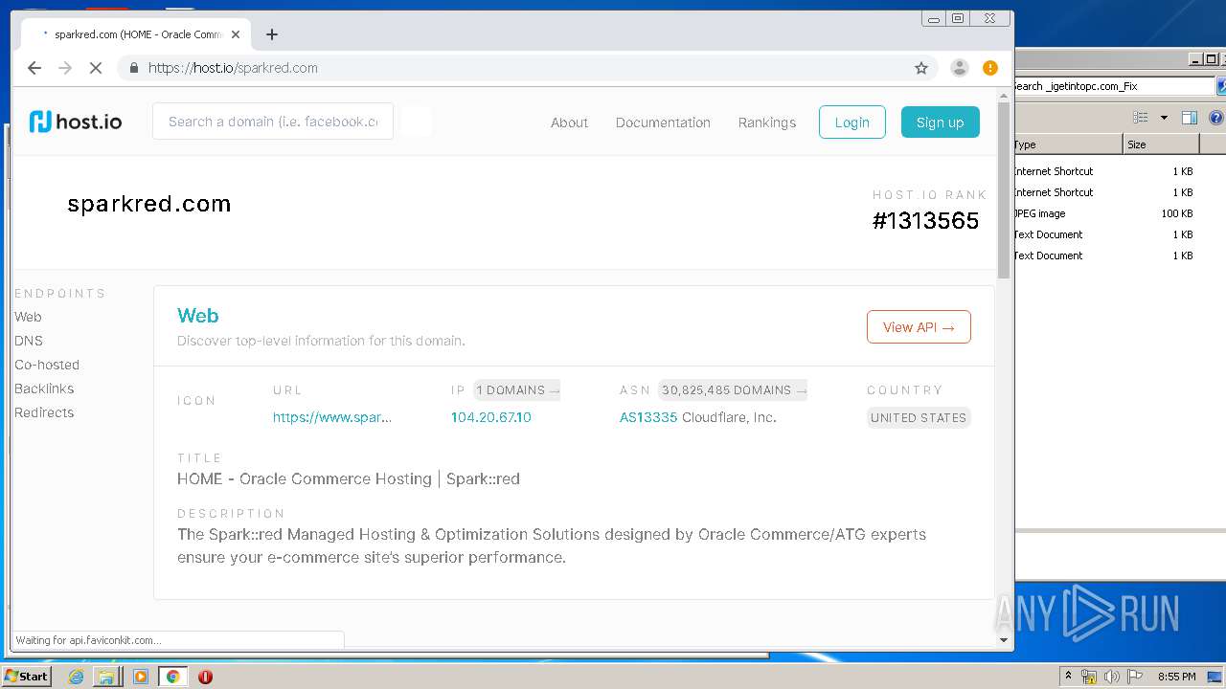
Task: Select the JPEG image row in Explorer
Action: click(x=1103, y=213)
